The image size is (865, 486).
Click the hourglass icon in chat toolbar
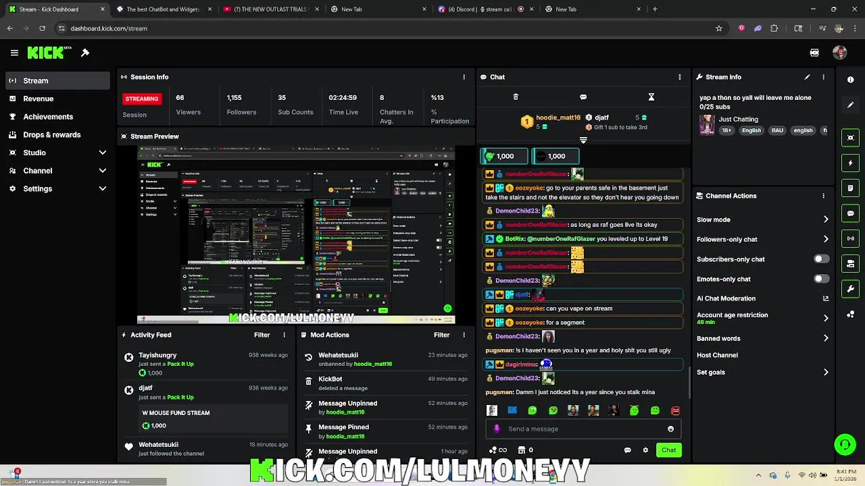[x=651, y=97]
